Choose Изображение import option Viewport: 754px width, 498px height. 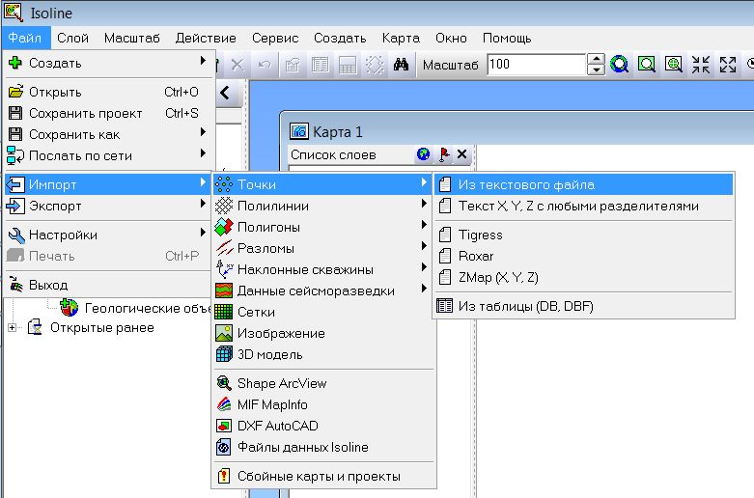[323, 333]
